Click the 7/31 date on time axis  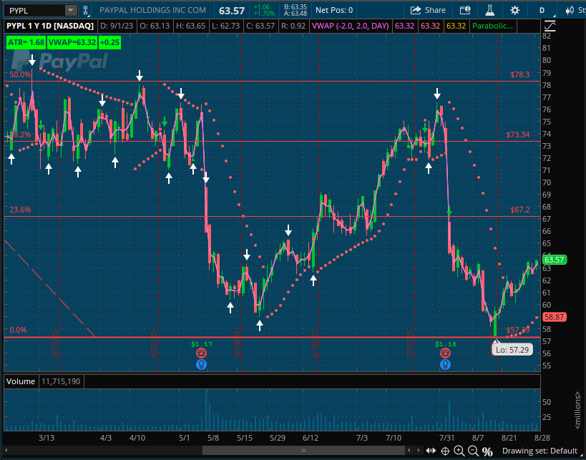(x=446, y=438)
